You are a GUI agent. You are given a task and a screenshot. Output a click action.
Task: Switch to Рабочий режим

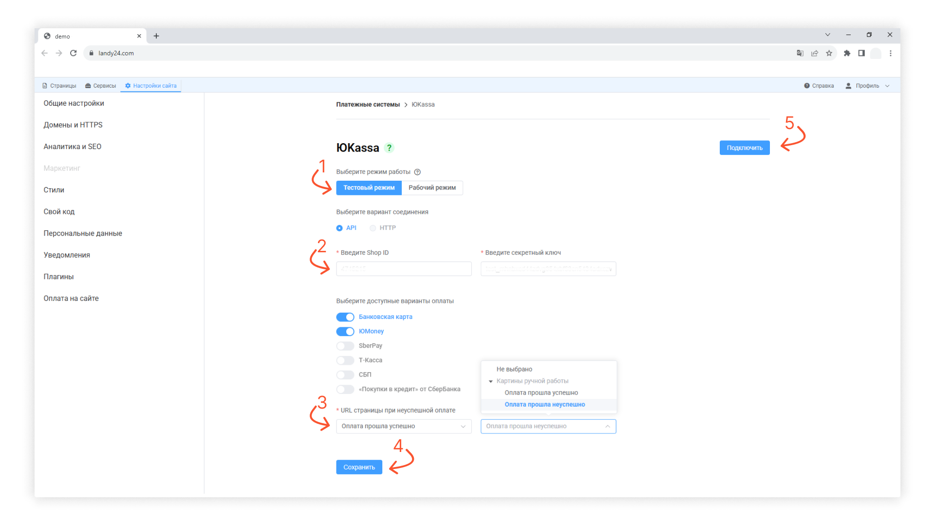click(432, 188)
